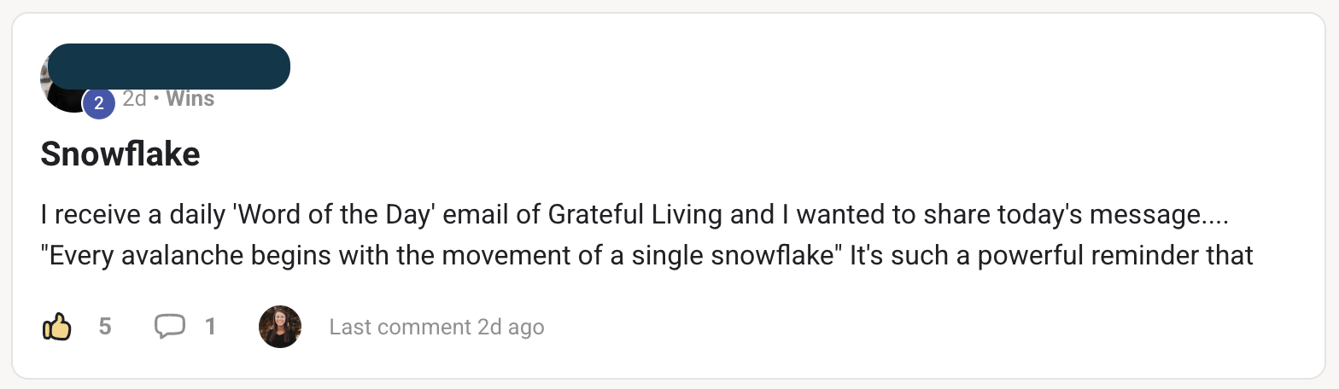Select the redacted author name bar
The width and height of the screenshot is (1339, 389).
click(169, 67)
